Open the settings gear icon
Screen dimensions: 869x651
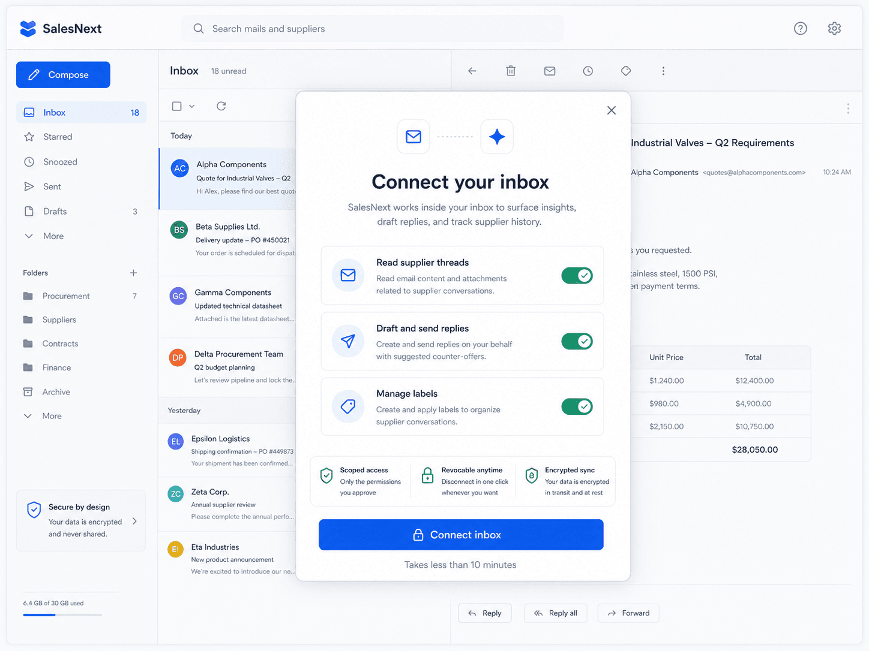pos(834,28)
